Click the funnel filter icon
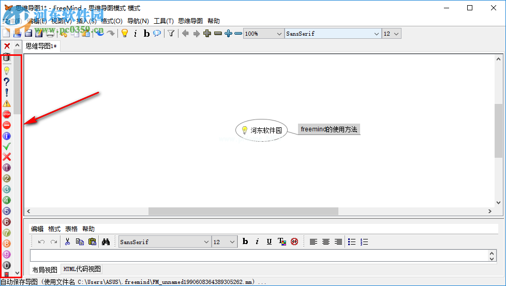This screenshot has width=506, height=286. click(x=171, y=33)
